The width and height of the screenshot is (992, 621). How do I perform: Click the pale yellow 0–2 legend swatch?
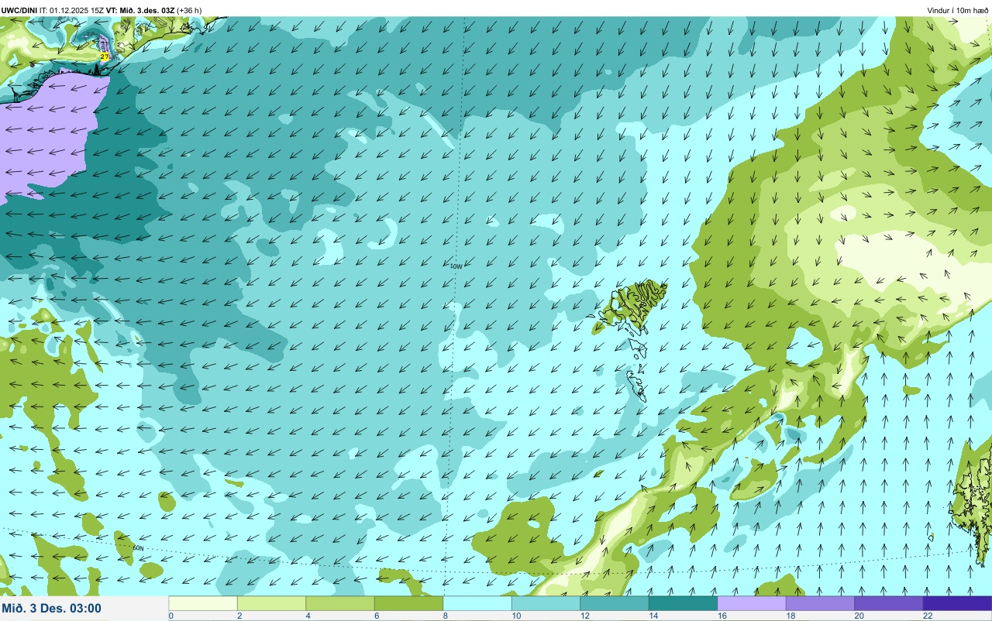[x=203, y=603]
